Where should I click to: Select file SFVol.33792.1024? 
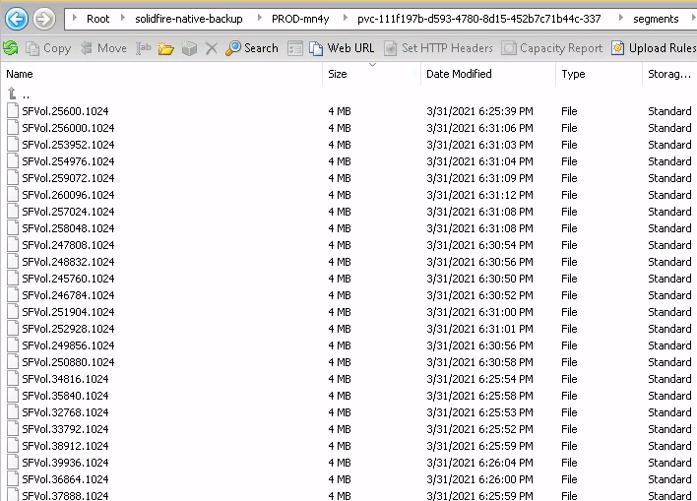[65, 429]
